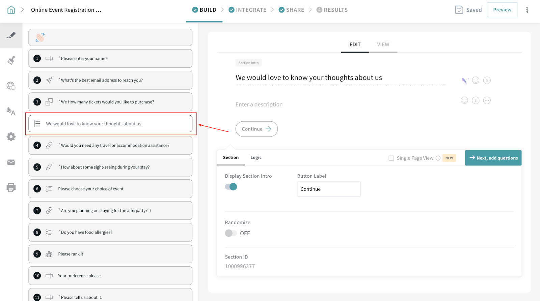
Task: Open the theme paintbrush icon in sidebar
Action: pyautogui.click(x=11, y=61)
